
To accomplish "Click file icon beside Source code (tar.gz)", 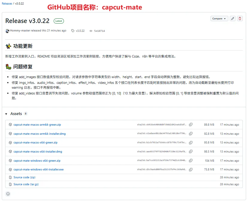I will tap(10, 184).
